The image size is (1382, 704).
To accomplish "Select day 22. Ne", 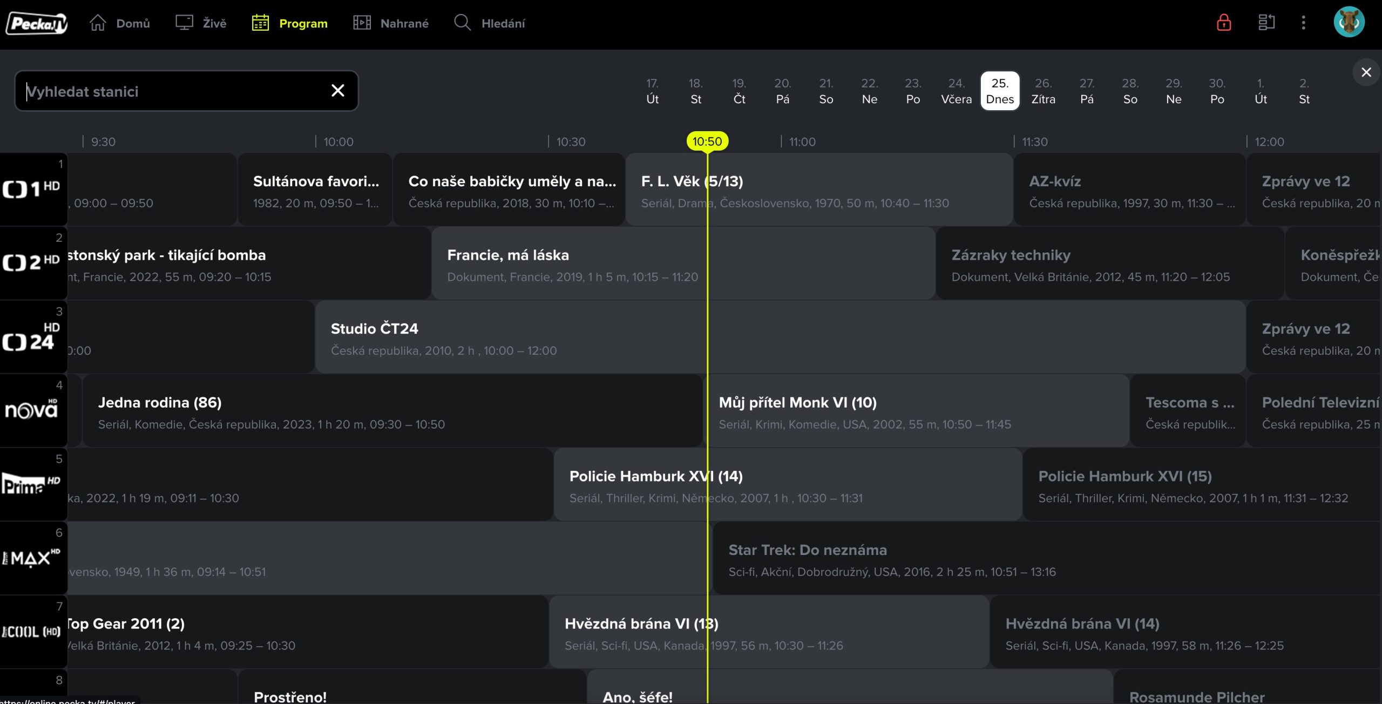I will click(x=870, y=91).
